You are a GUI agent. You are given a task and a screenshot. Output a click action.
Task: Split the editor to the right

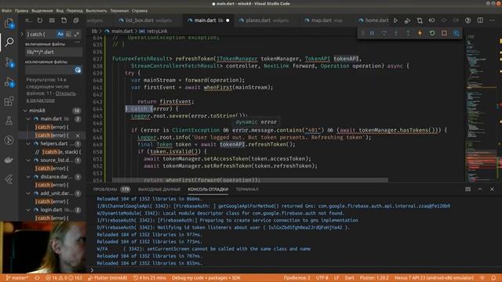(480, 20)
